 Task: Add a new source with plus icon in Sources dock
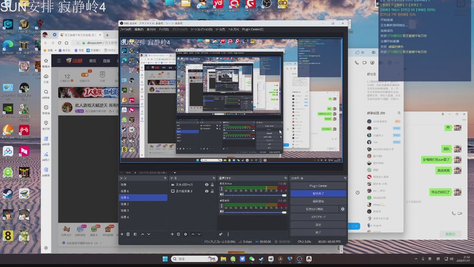point(172,234)
